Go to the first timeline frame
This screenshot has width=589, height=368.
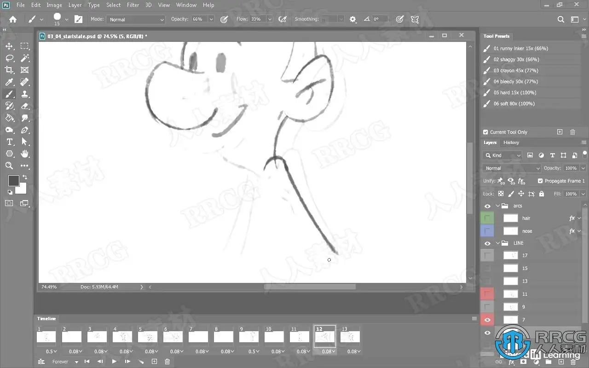(x=87, y=362)
